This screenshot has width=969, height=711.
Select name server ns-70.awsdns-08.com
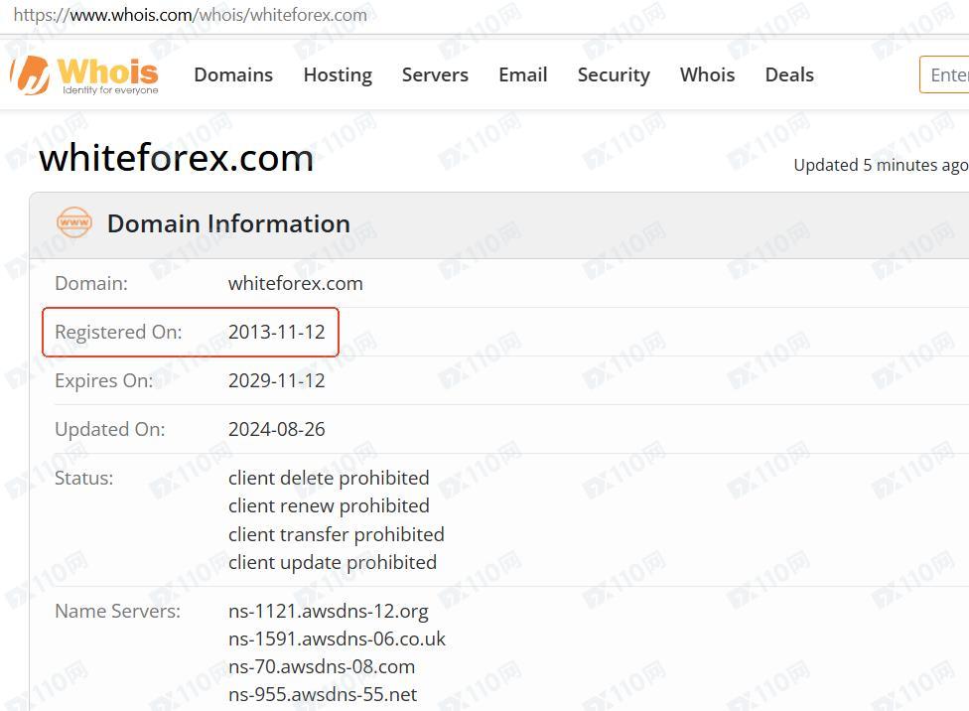(322, 666)
